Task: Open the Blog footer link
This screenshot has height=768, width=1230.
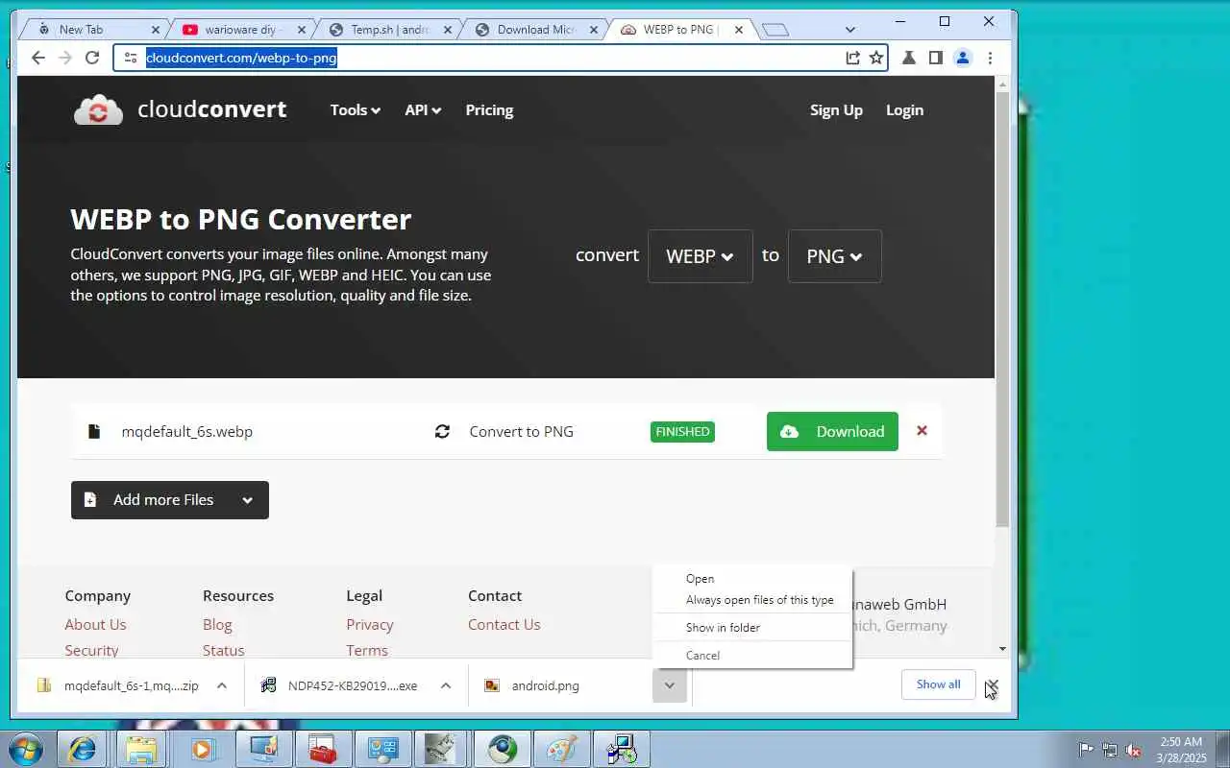Action: click(x=217, y=625)
